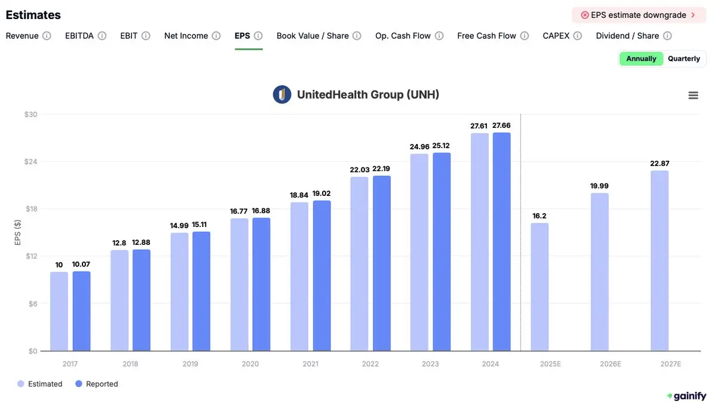
Task: Click the 2019 reported bar labeled 15.11
Action: (201, 292)
